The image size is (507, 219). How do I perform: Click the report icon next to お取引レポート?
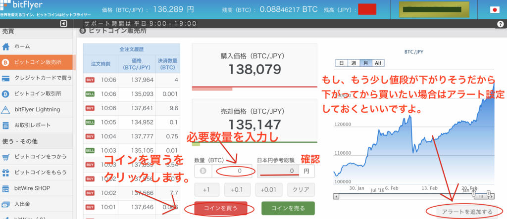click(5, 126)
